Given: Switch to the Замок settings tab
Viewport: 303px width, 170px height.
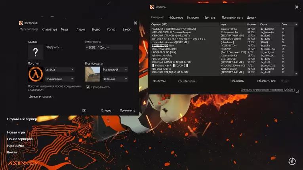Looking at the screenshot, I should tap(127, 29).
